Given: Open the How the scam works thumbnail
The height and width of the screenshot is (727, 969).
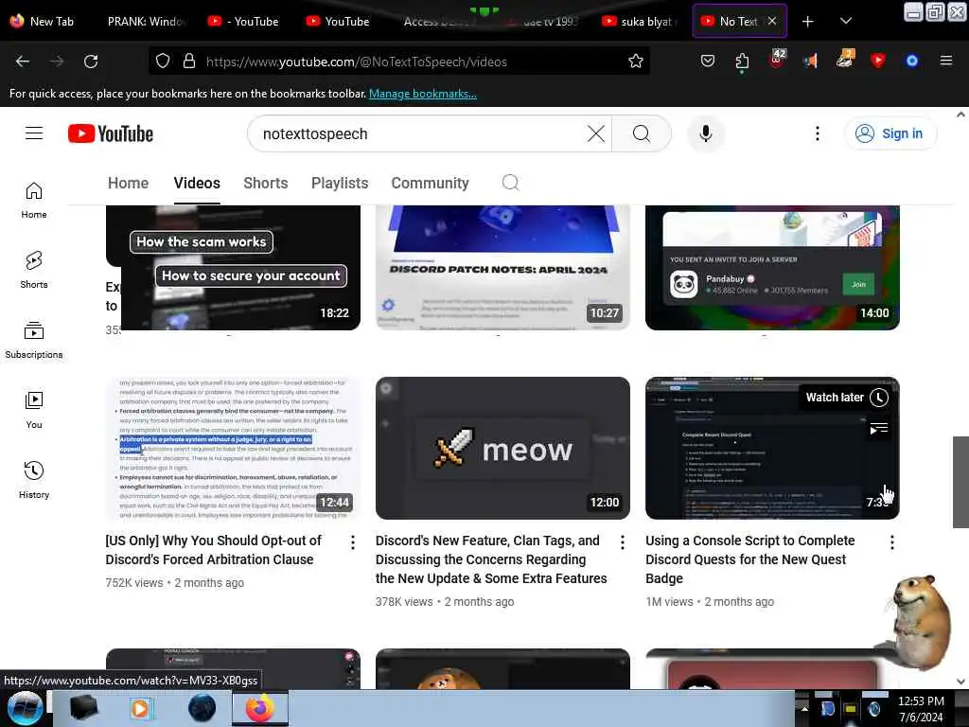Looking at the screenshot, I should (233, 268).
